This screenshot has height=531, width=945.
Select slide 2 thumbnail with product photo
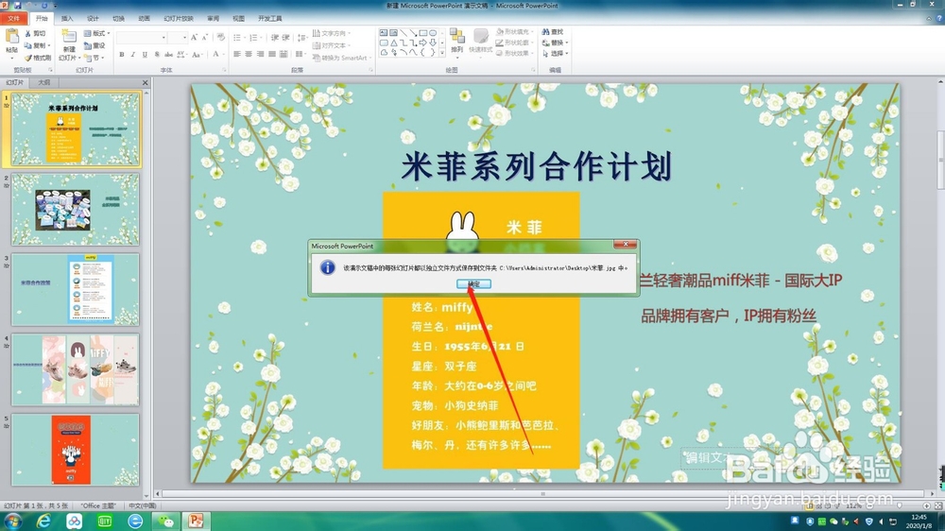tap(76, 209)
